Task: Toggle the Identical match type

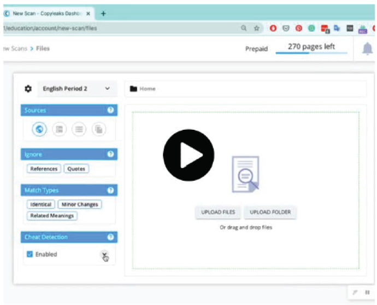Action: [x=40, y=204]
